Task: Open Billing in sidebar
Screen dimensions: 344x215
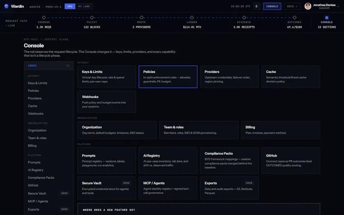Action: [x=32, y=146]
